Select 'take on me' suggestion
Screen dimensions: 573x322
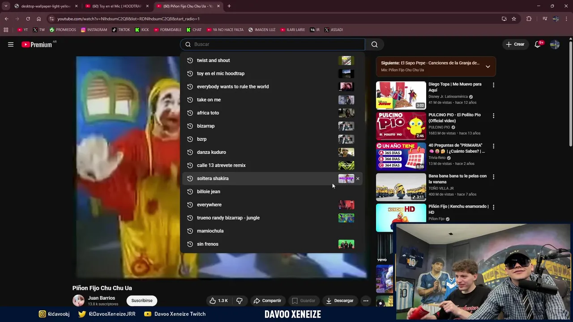point(272,100)
